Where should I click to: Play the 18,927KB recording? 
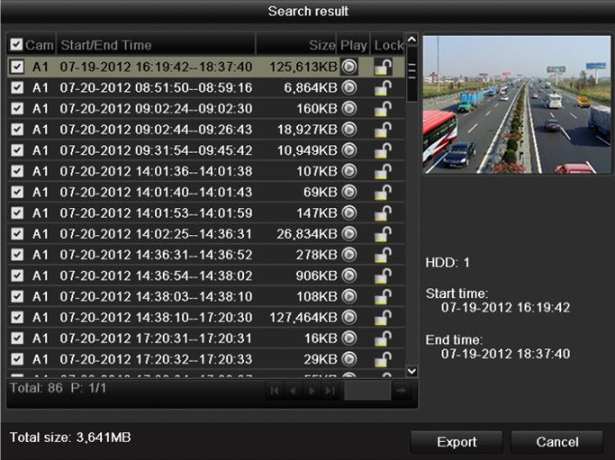(x=349, y=130)
